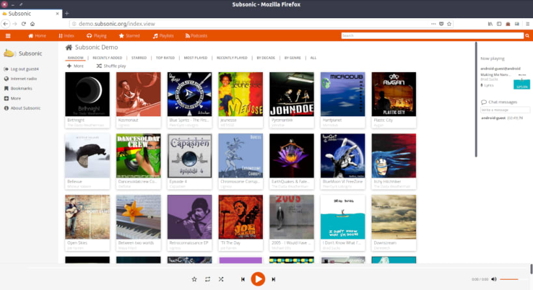Open the Jeunesse album cover

tap(241, 94)
